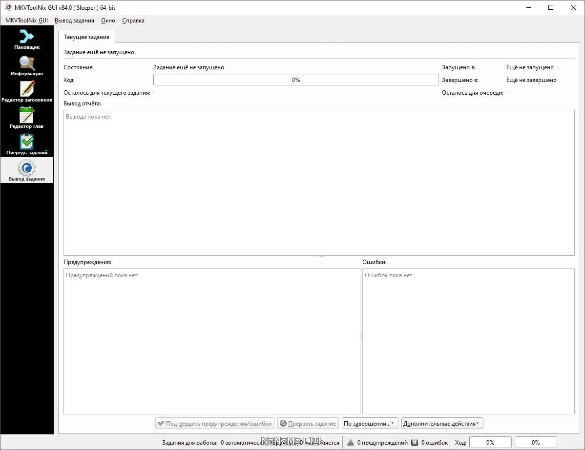Expand the По завершении dropdown button

click(370, 424)
